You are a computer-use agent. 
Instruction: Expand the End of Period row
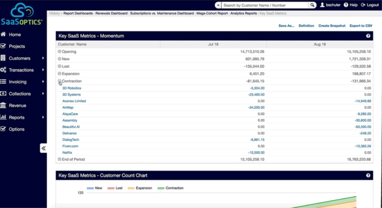click(60, 159)
